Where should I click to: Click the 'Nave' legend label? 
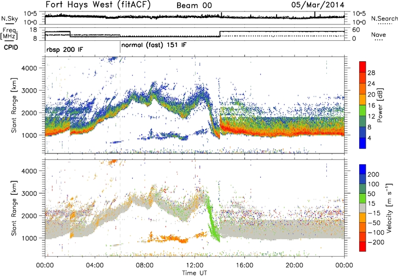pyautogui.click(x=379, y=35)
